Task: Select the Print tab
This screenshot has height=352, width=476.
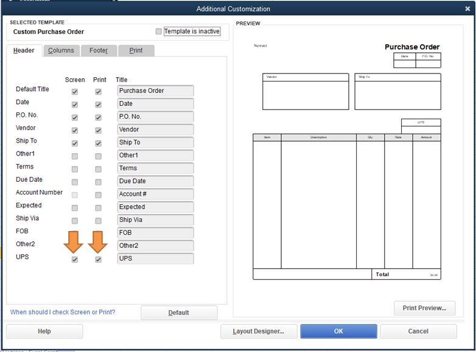Action: [x=136, y=50]
